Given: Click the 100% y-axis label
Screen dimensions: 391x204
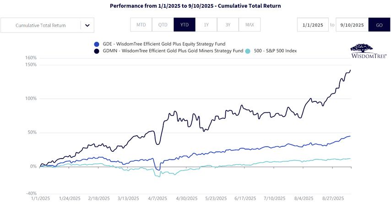Looking at the screenshot, I should (x=31, y=99).
